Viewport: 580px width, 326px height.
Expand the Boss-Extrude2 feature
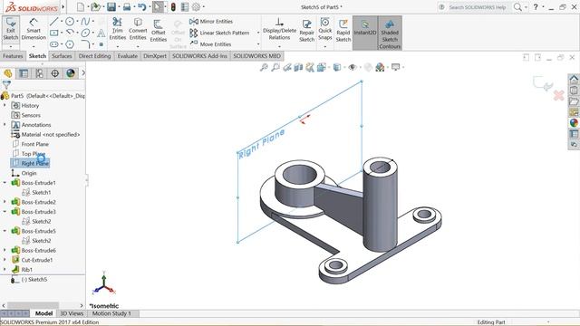(5, 202)
